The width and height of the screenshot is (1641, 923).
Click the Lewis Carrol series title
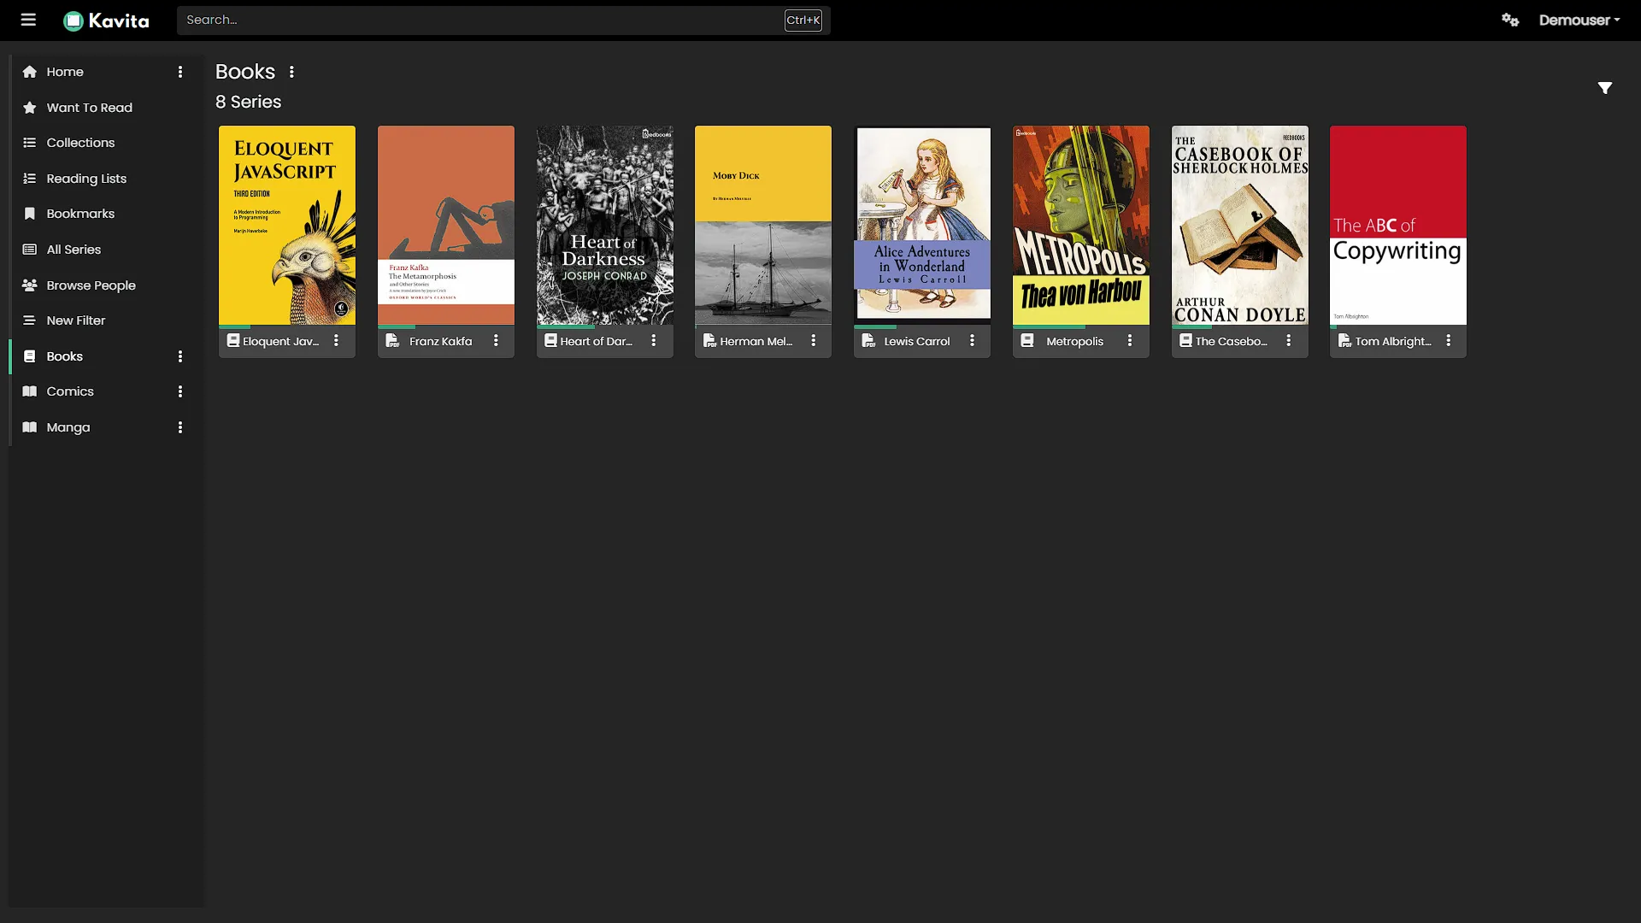917,341
